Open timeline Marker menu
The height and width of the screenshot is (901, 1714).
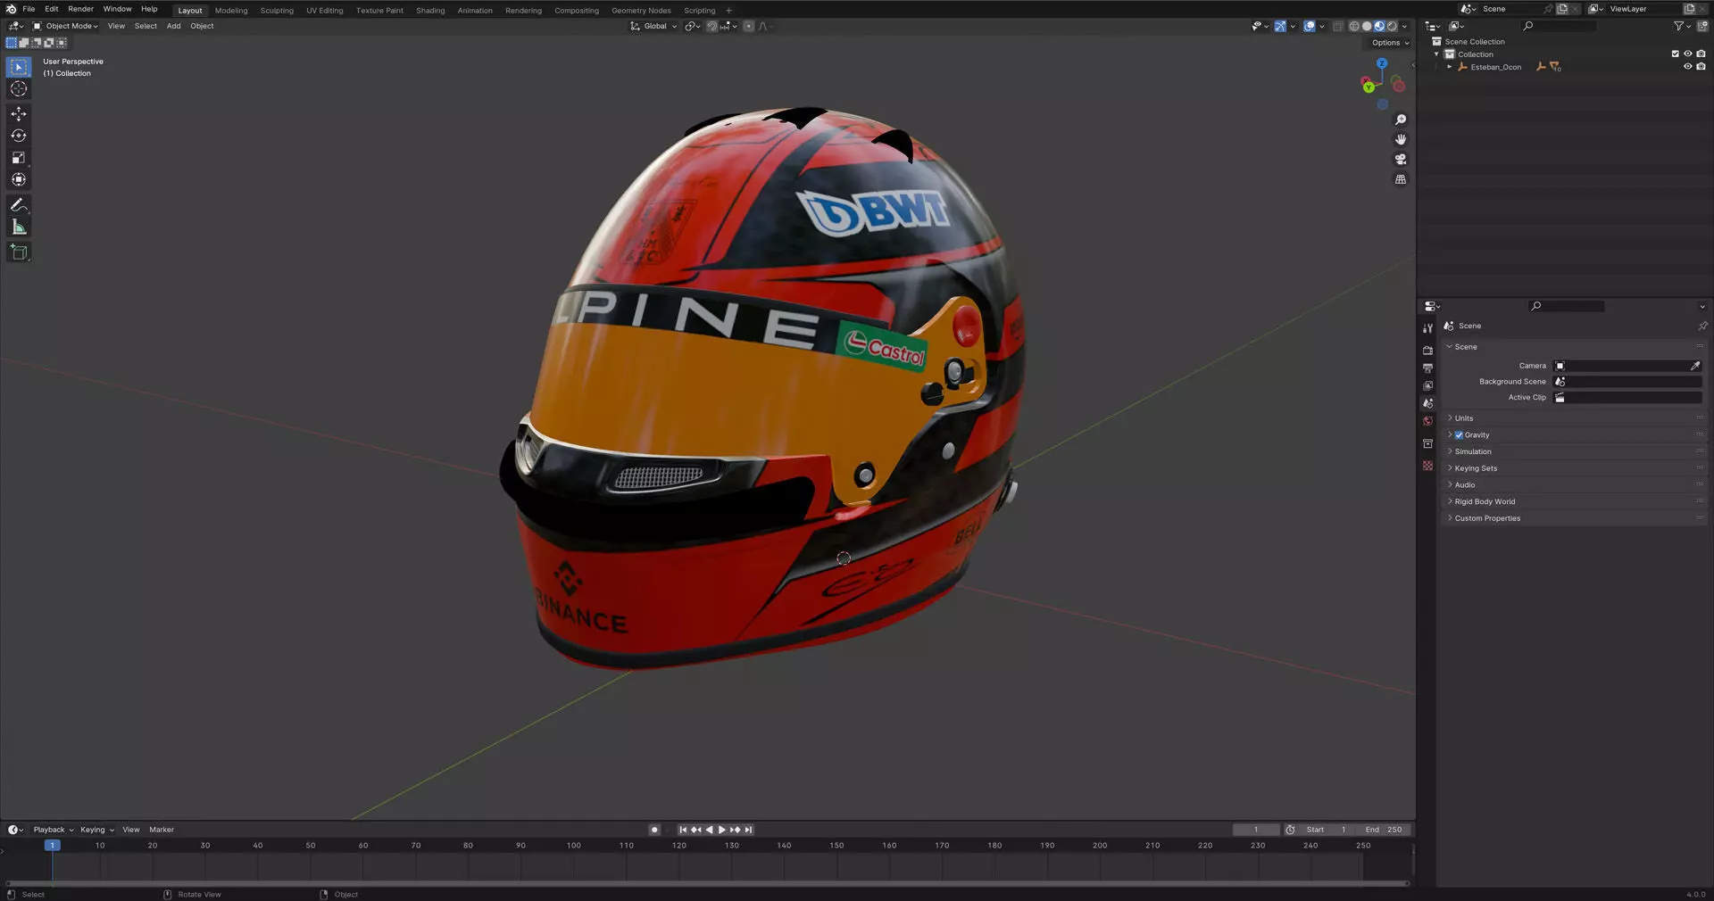162,830
